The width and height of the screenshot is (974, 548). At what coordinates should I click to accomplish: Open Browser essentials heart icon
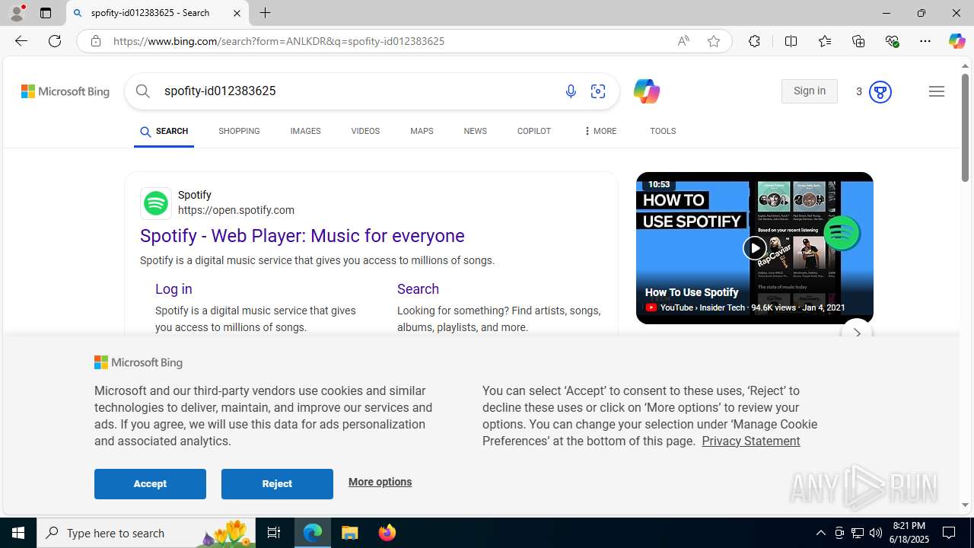point(892,41)
